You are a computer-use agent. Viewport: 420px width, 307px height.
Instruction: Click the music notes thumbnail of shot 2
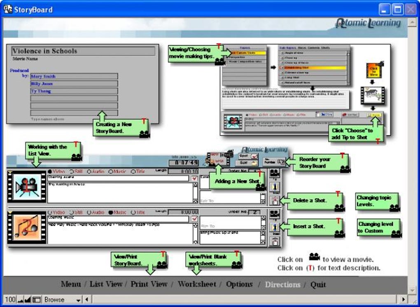click(x=26, y=227)
